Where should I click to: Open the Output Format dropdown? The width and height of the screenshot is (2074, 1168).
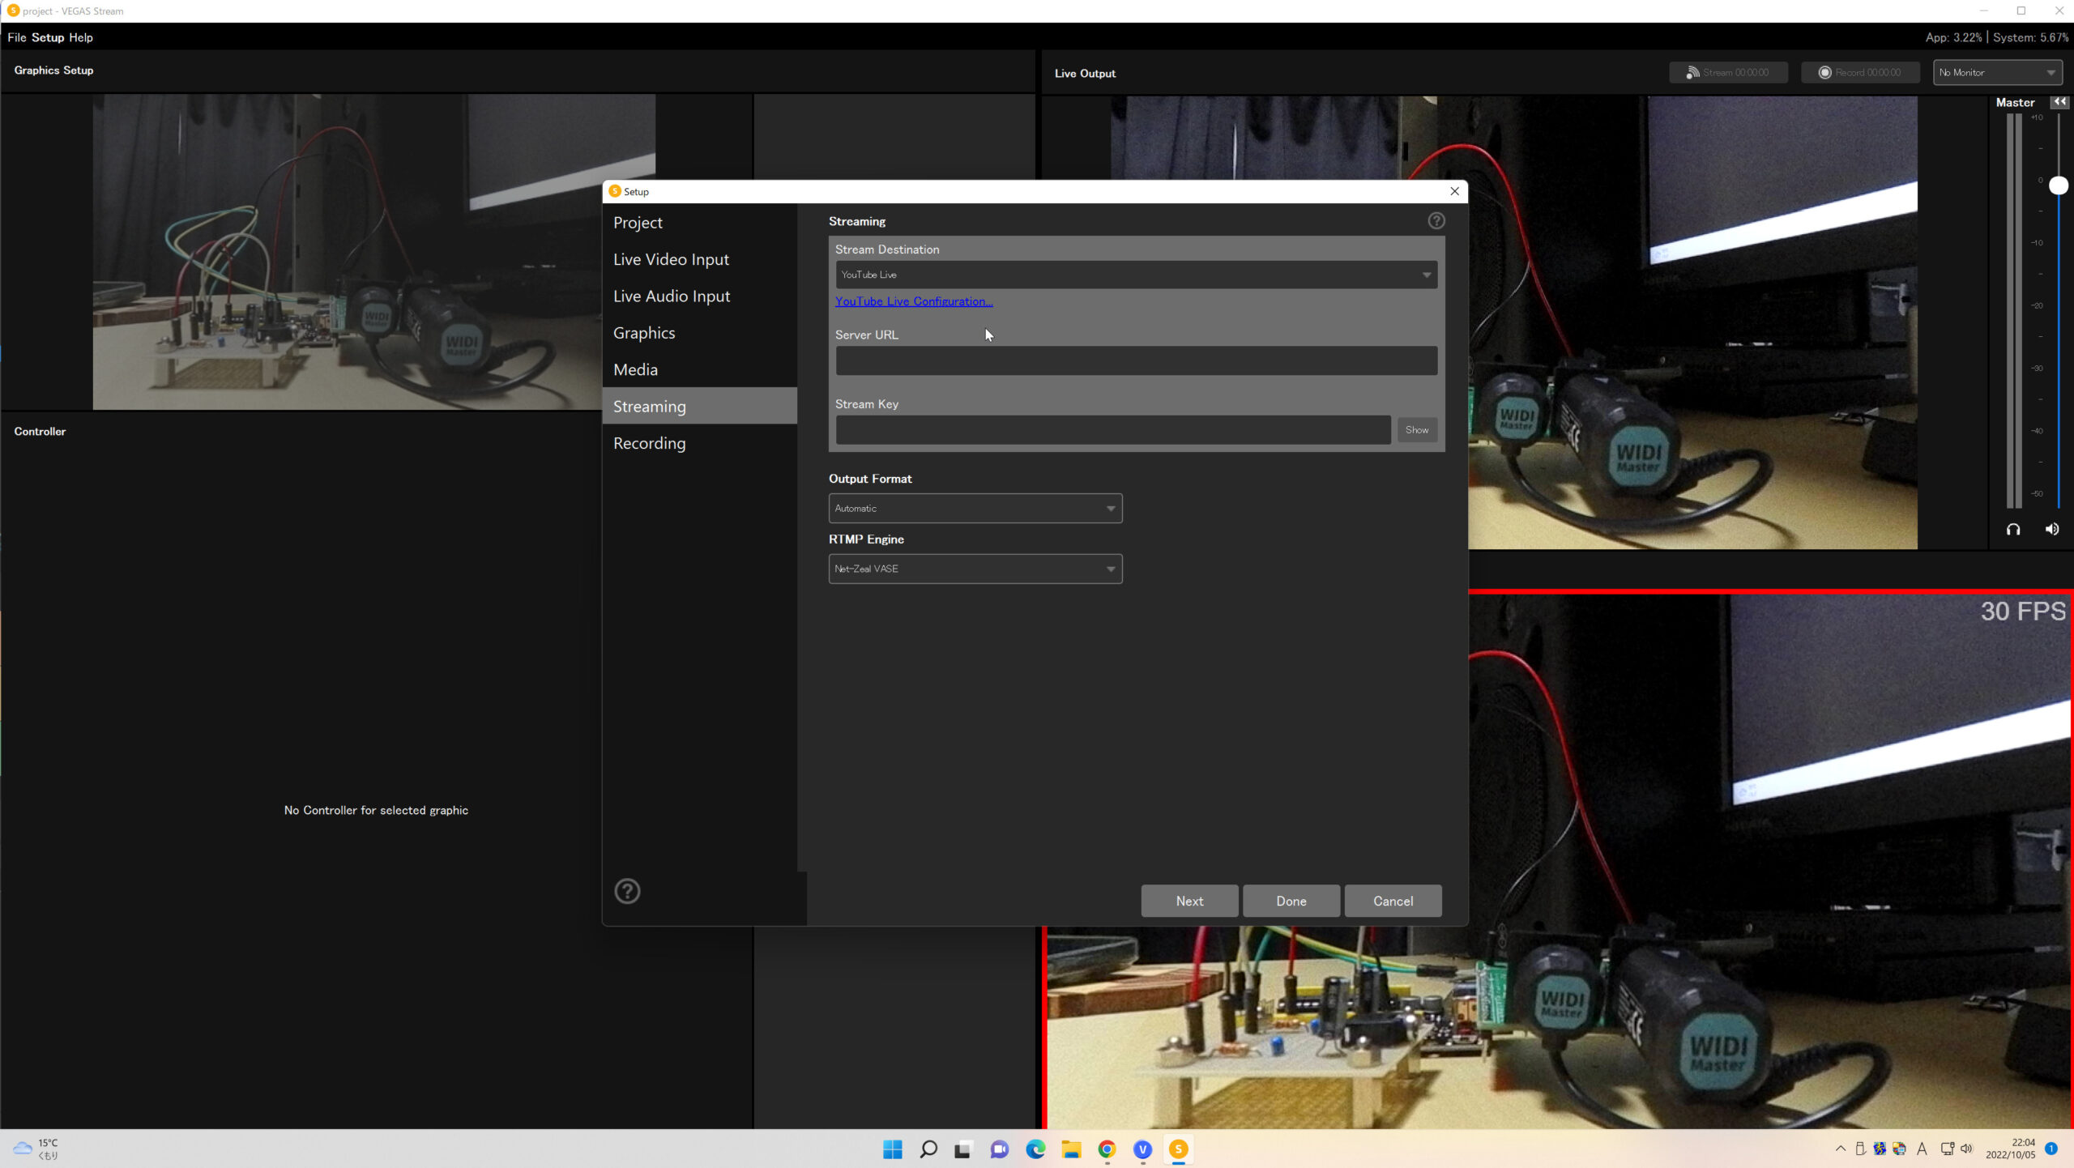[975, 509]
